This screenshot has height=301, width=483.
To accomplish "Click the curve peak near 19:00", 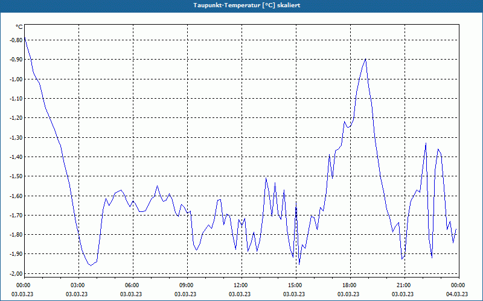I will (365, 59).
